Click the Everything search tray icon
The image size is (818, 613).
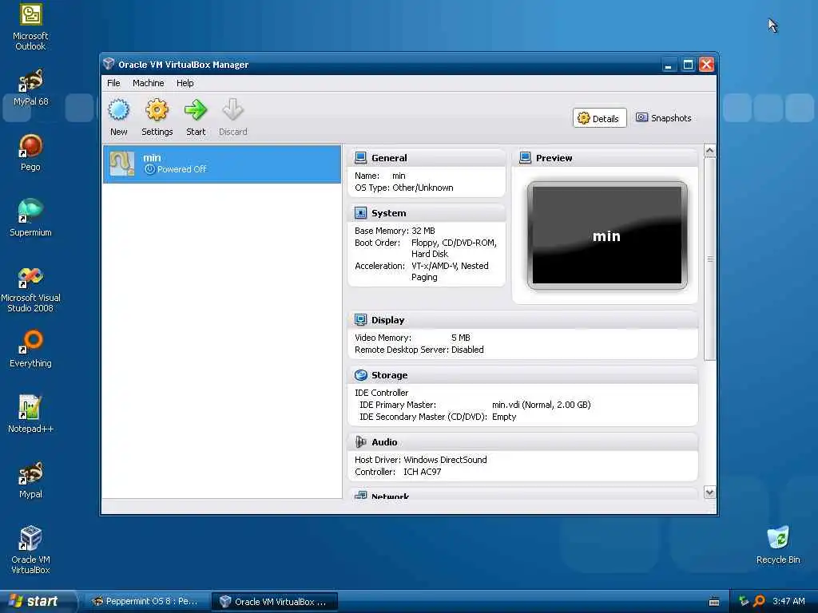tap(759, 601)
